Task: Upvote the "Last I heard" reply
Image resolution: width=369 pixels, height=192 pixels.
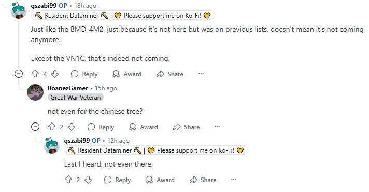Action: coord(68,180)
